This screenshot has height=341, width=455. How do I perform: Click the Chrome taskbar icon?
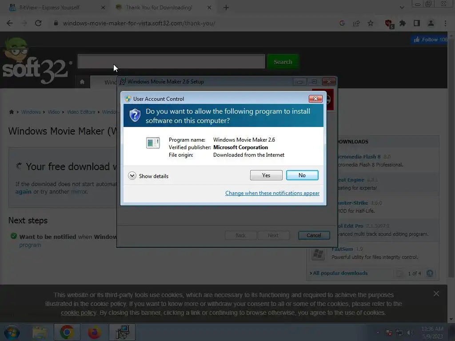click(x=67, y=332)
